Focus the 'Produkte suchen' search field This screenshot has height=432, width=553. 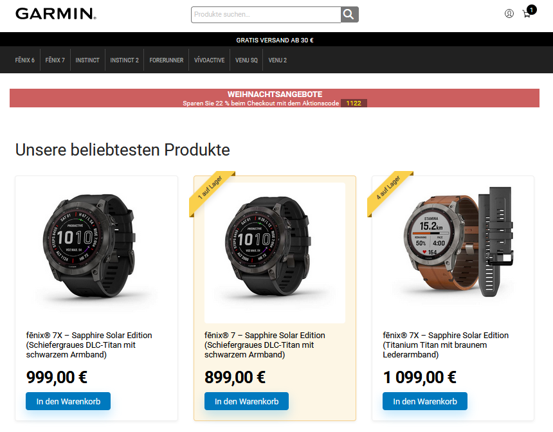click(x=266, y=14)
